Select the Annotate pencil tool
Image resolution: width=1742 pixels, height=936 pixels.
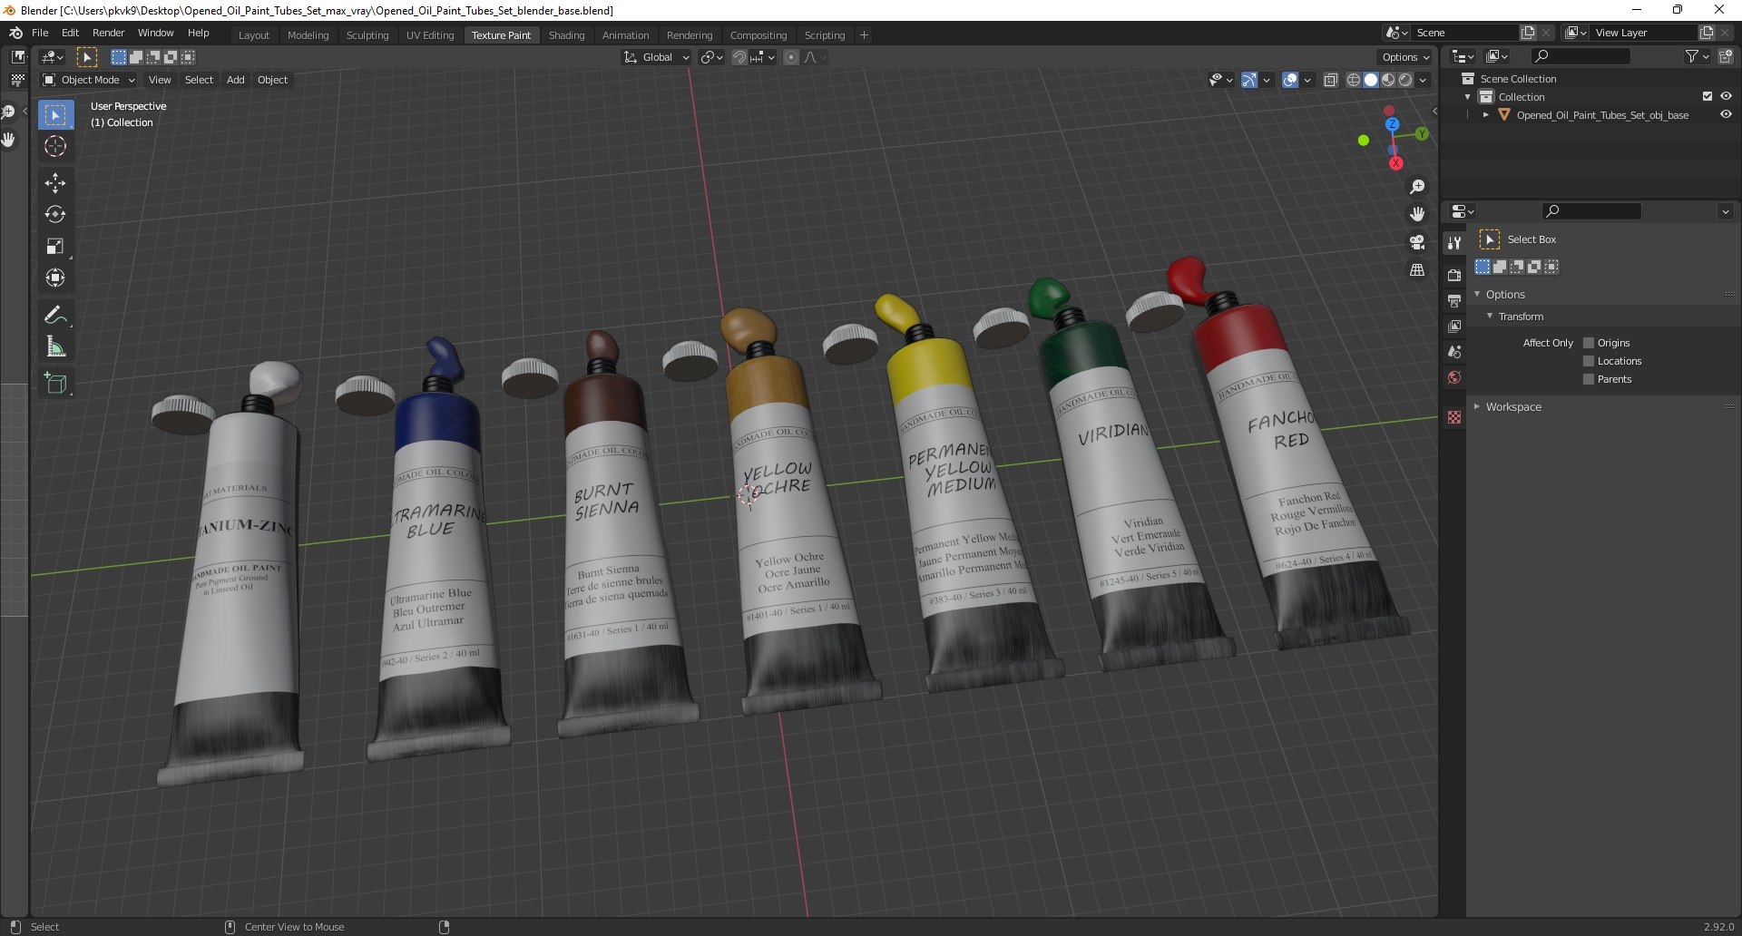55,316
